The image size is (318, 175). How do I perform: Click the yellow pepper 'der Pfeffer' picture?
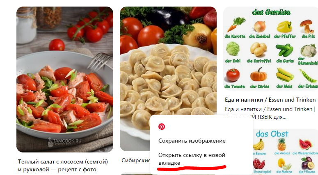pyautogui.click(x=284, y=27)
